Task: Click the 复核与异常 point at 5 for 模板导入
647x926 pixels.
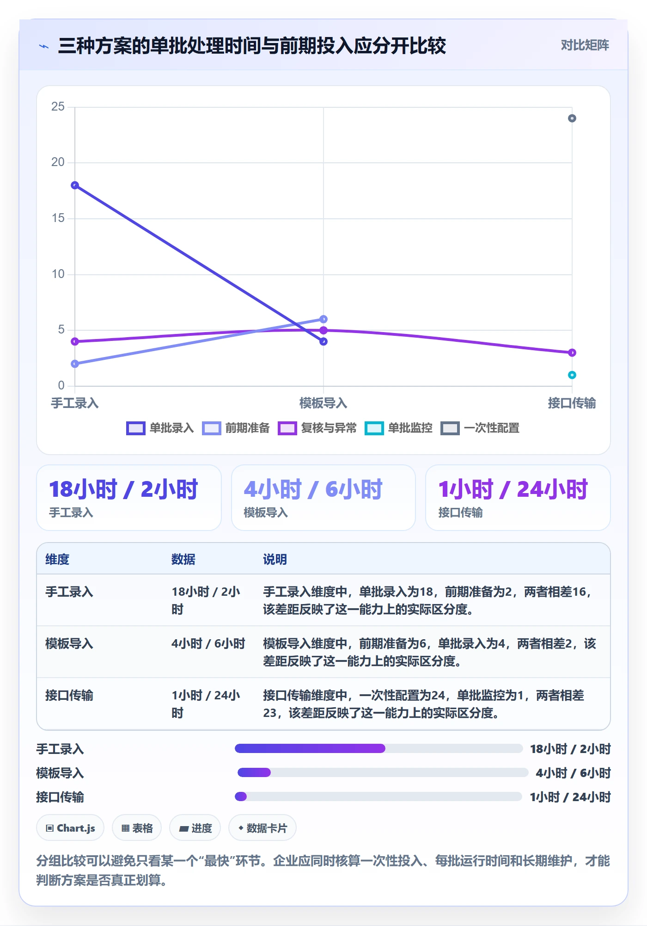Action: pos(323,330)
